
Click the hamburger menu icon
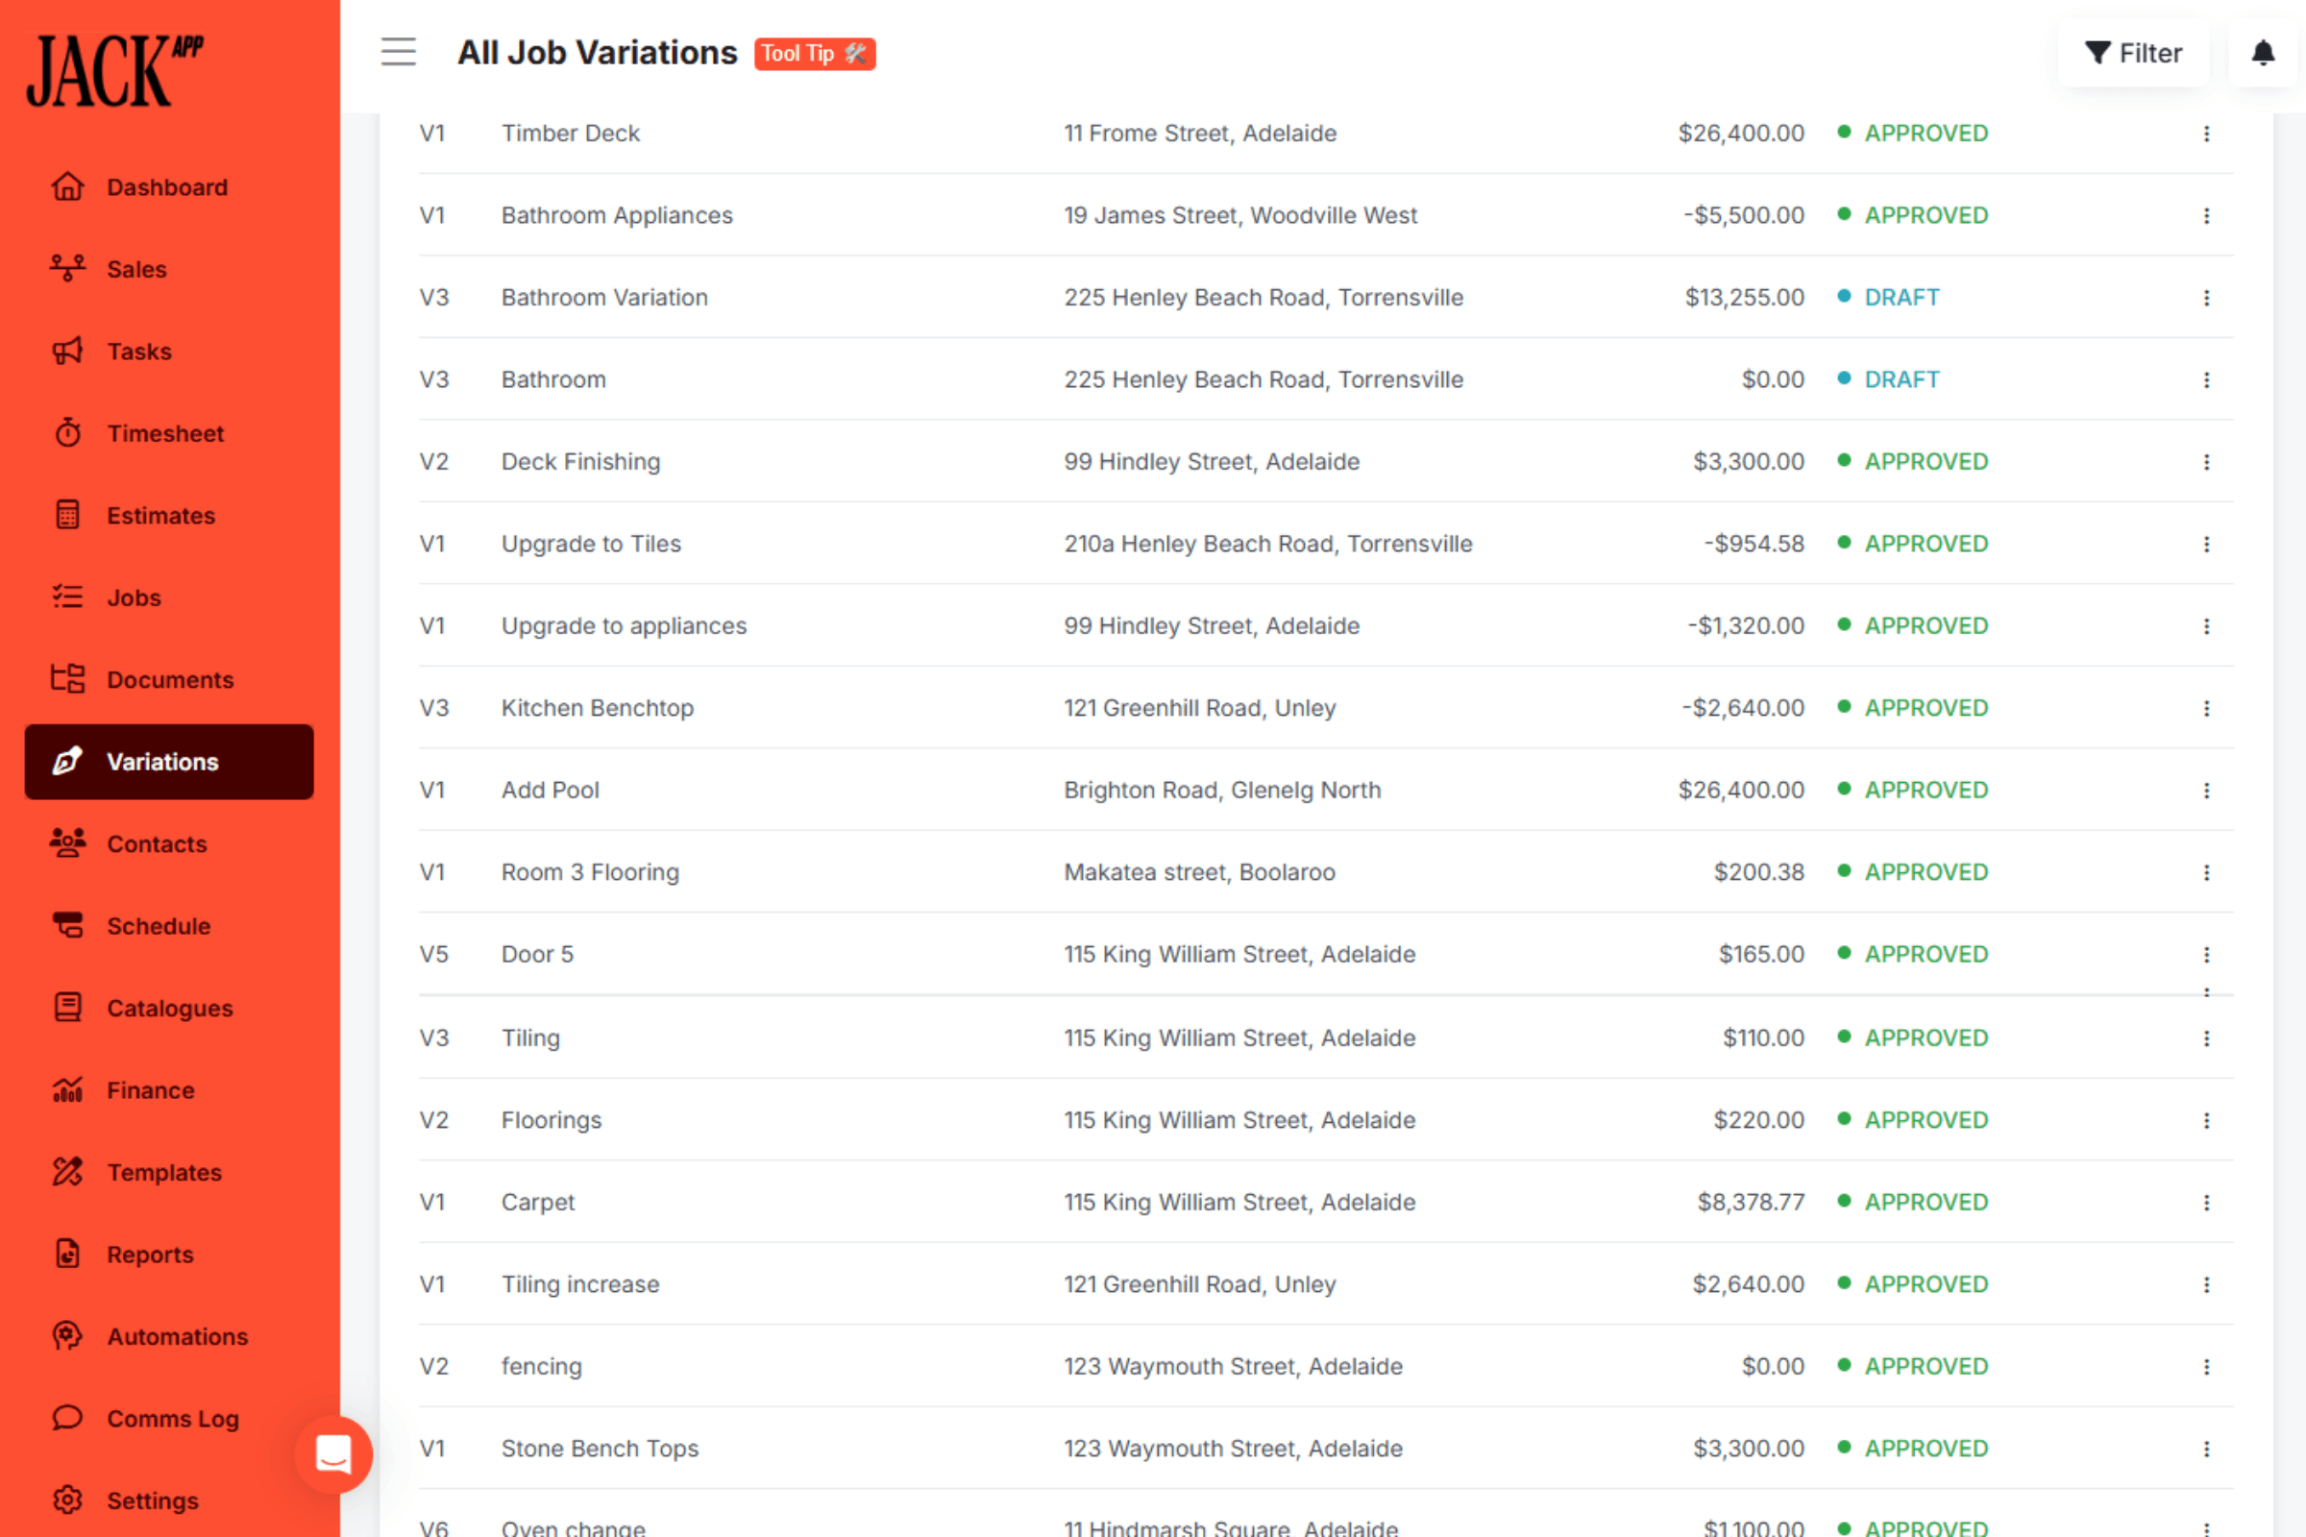[398, 52]
